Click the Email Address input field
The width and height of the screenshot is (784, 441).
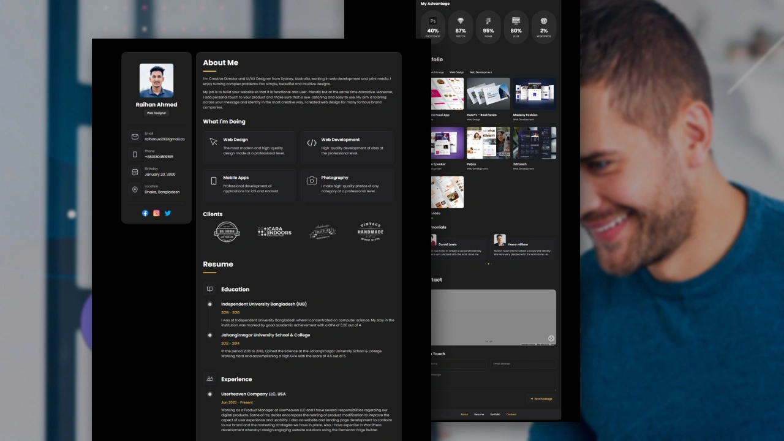coord(523,364)
